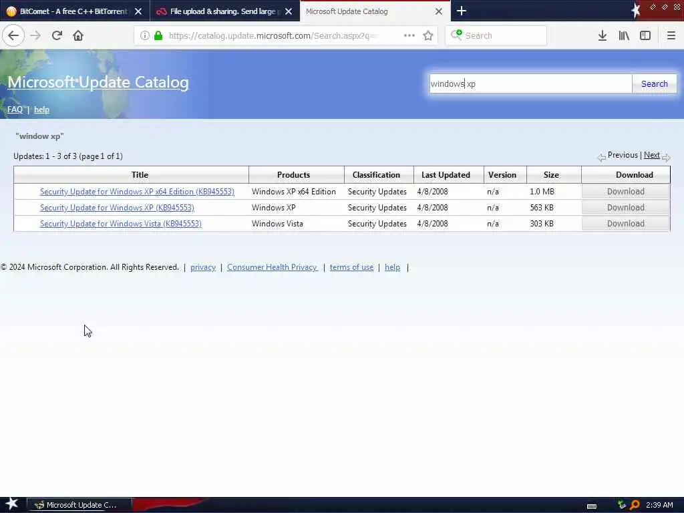Image resolution: width=684 pixels, height=513 pixels.
Task: Open the privacy footer link
Action: coord(203,267)
